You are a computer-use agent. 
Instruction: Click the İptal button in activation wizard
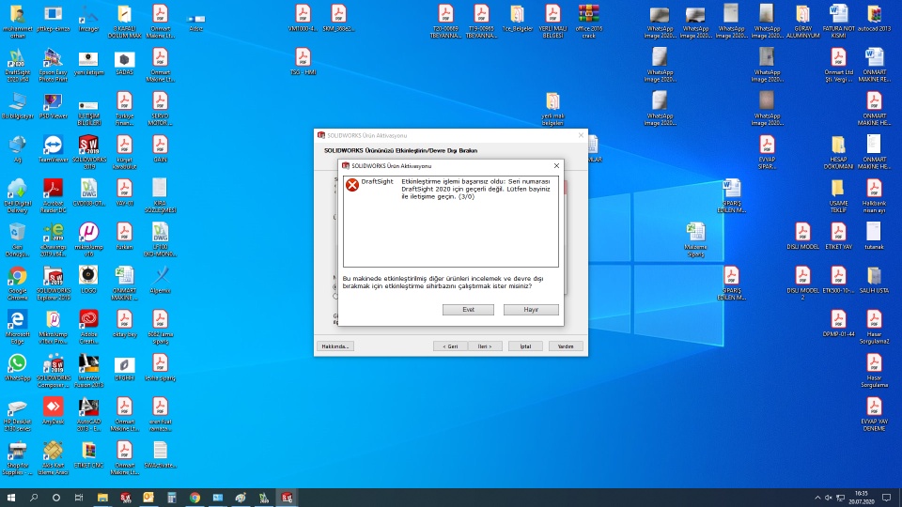click(x=525, y=346)
